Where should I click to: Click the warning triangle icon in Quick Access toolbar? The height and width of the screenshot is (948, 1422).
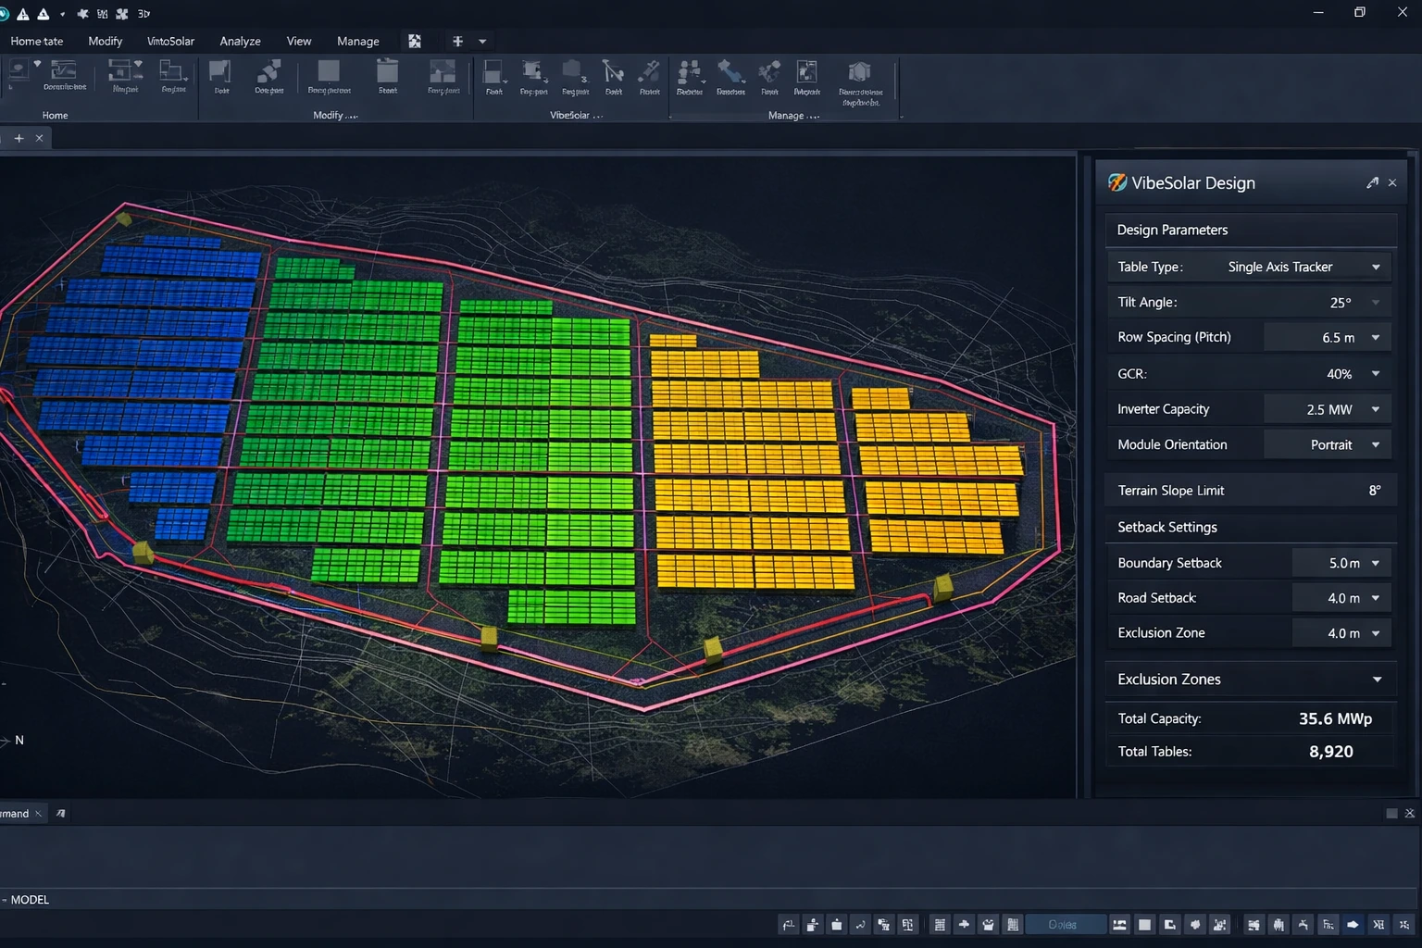tap(22, 14)
